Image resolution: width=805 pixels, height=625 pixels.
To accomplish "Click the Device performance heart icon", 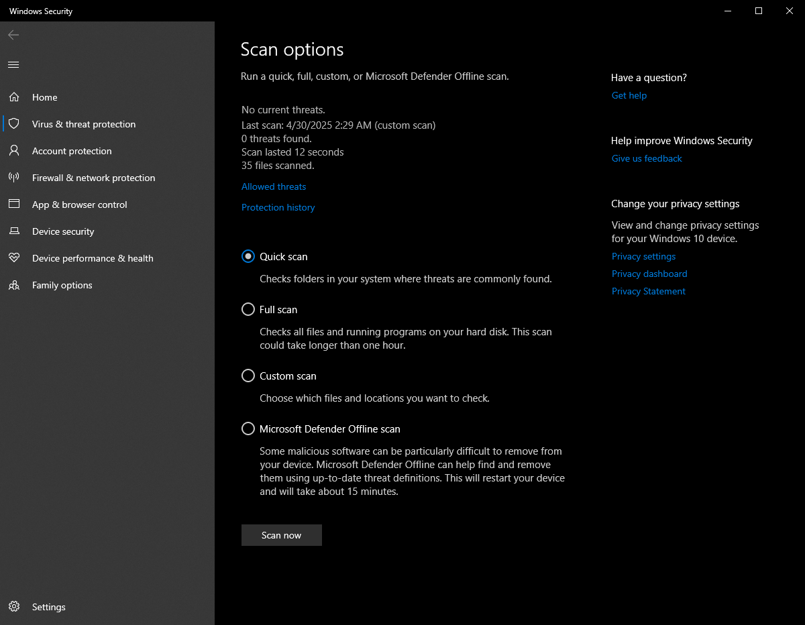I will 13,258.
